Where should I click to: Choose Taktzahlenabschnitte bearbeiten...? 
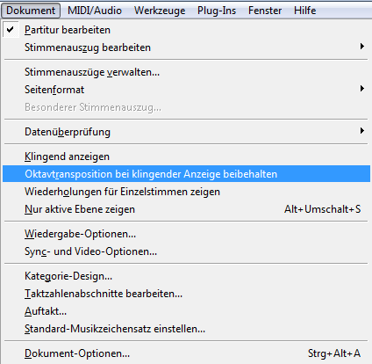pos(186,294)
